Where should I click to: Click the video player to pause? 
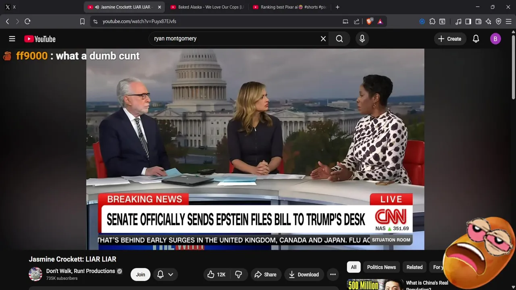255,149
